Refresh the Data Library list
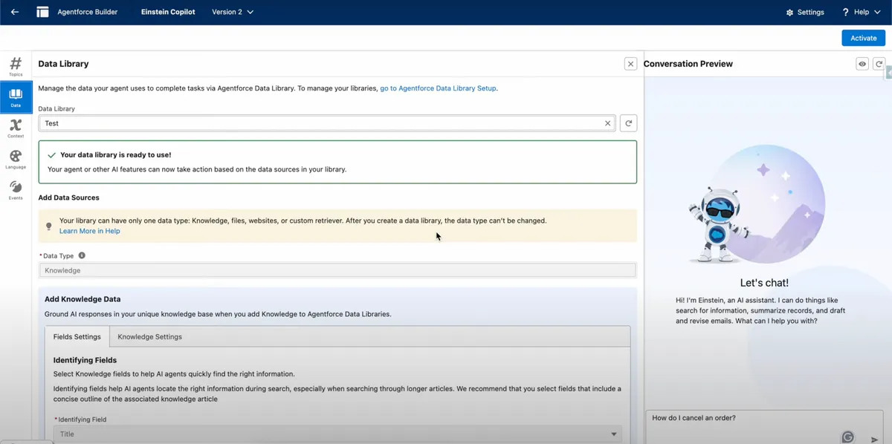 [x=628, y=123]
